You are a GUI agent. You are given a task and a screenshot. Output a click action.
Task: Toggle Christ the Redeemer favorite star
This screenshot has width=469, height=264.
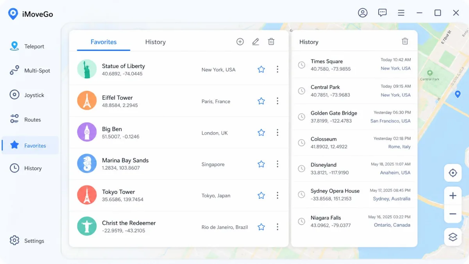coord(261,227)
